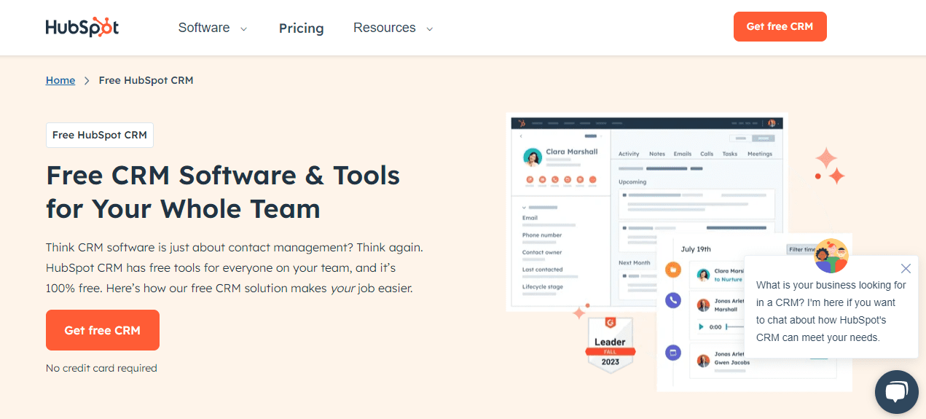Click the Lifecycle stage field label
The height and width of the screenshot is (419, 926).
click(543, 287)
